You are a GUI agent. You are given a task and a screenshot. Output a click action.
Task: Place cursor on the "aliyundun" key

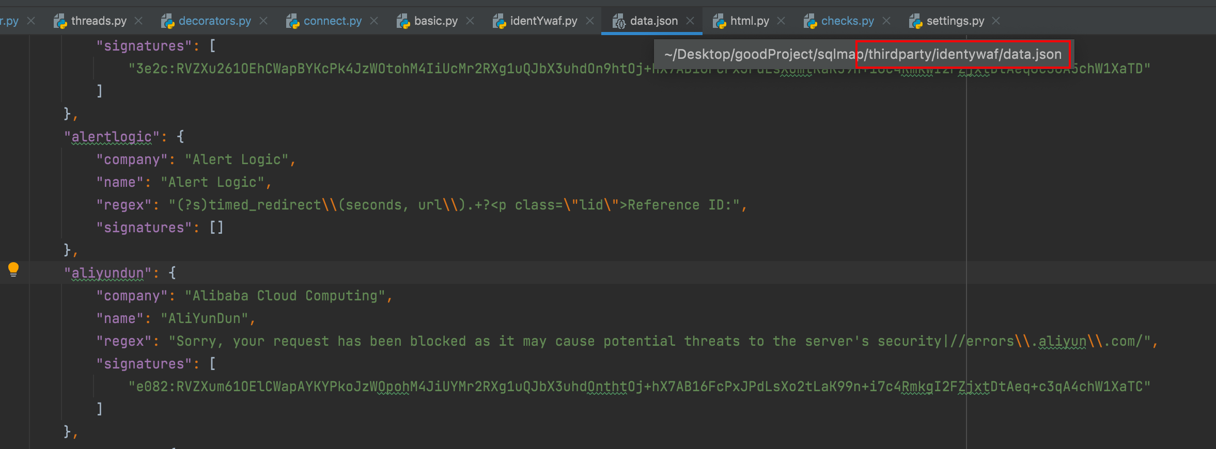click(x=107, y=273)
